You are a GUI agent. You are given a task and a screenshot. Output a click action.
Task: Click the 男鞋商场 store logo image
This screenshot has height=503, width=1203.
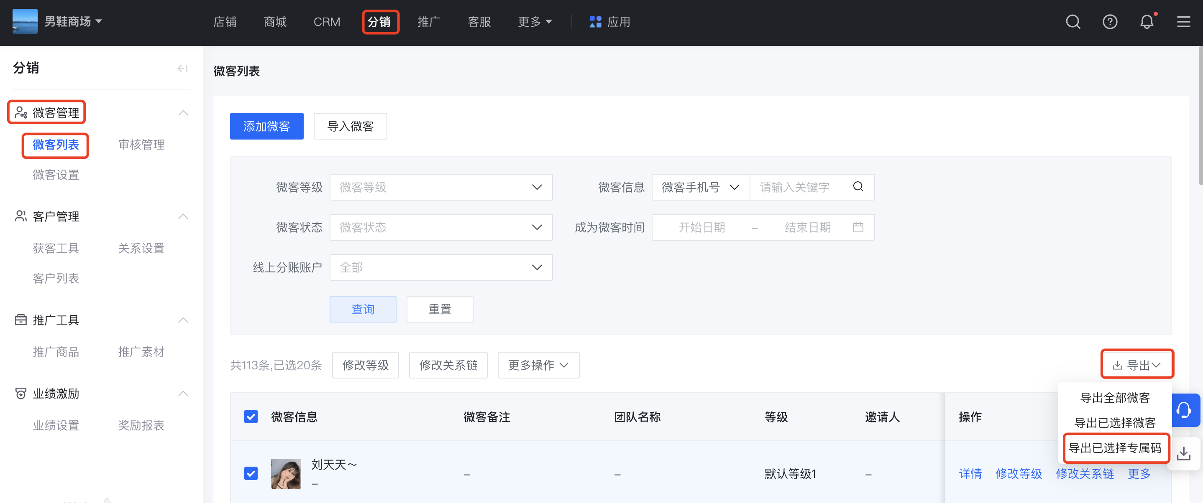pos(25,21)
